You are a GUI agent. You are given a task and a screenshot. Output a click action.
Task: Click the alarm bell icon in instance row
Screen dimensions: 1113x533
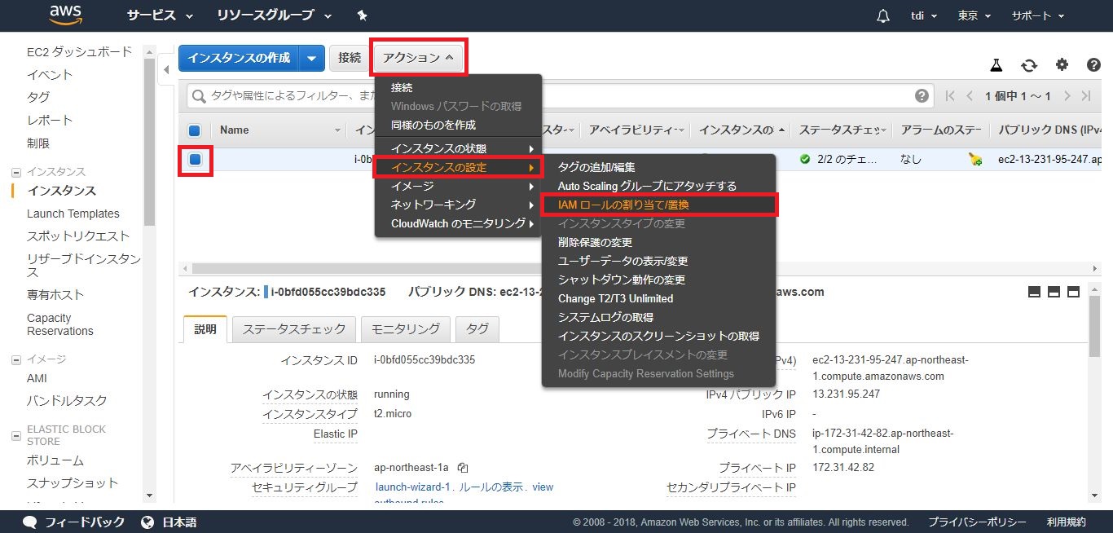[x=975, y=160]
